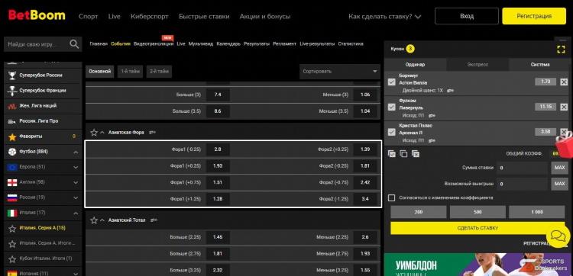Click the search magnifier icon
The height and width of the screenshot is (276, 573).
tap(74, 44)
